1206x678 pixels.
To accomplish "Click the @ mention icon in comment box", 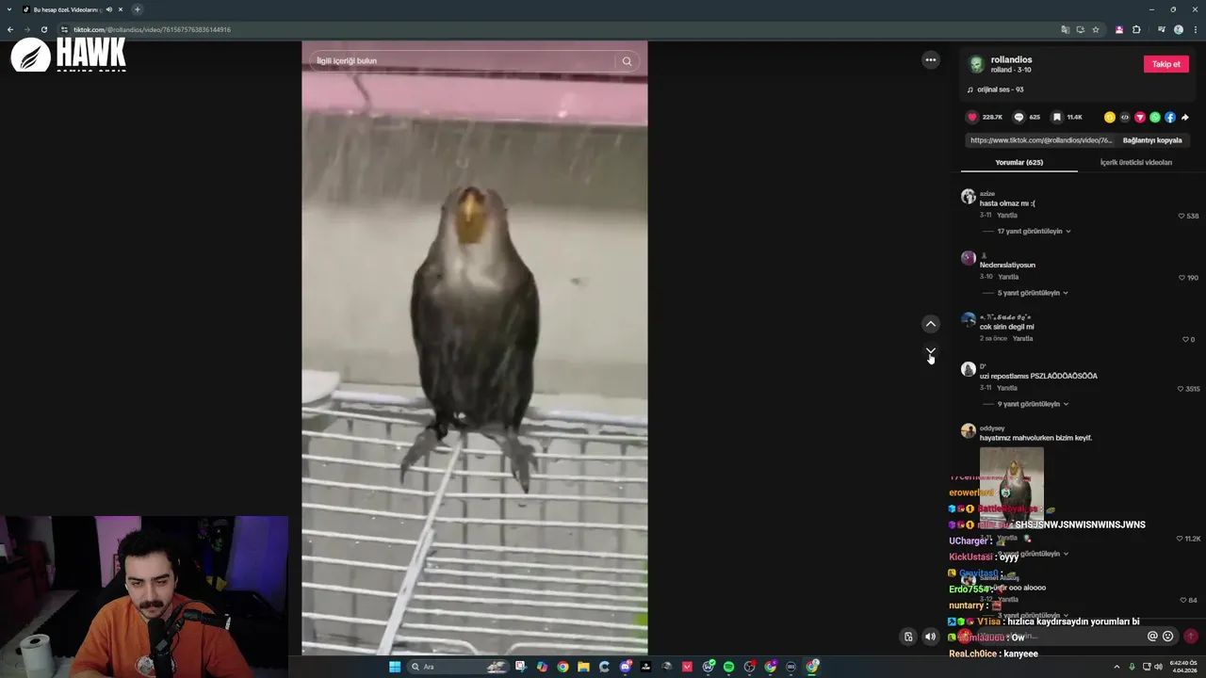I will coord(1152,636).
